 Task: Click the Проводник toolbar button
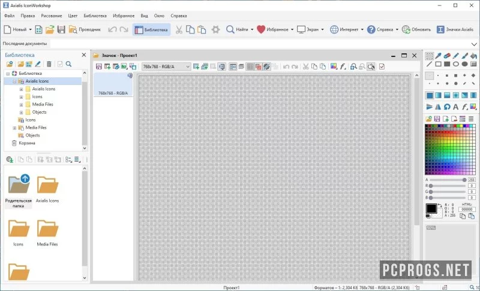85,29
